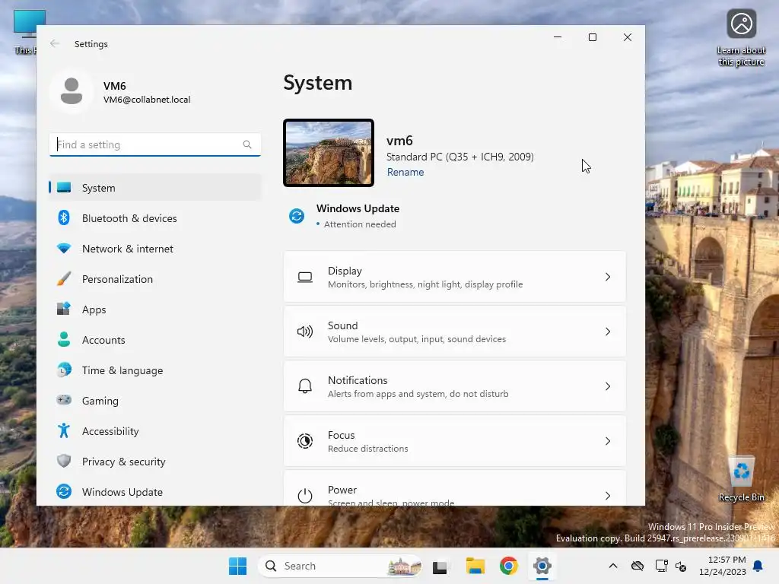Click the System monitor icon in sidebar
779x584 pixels.
[64, 188]
